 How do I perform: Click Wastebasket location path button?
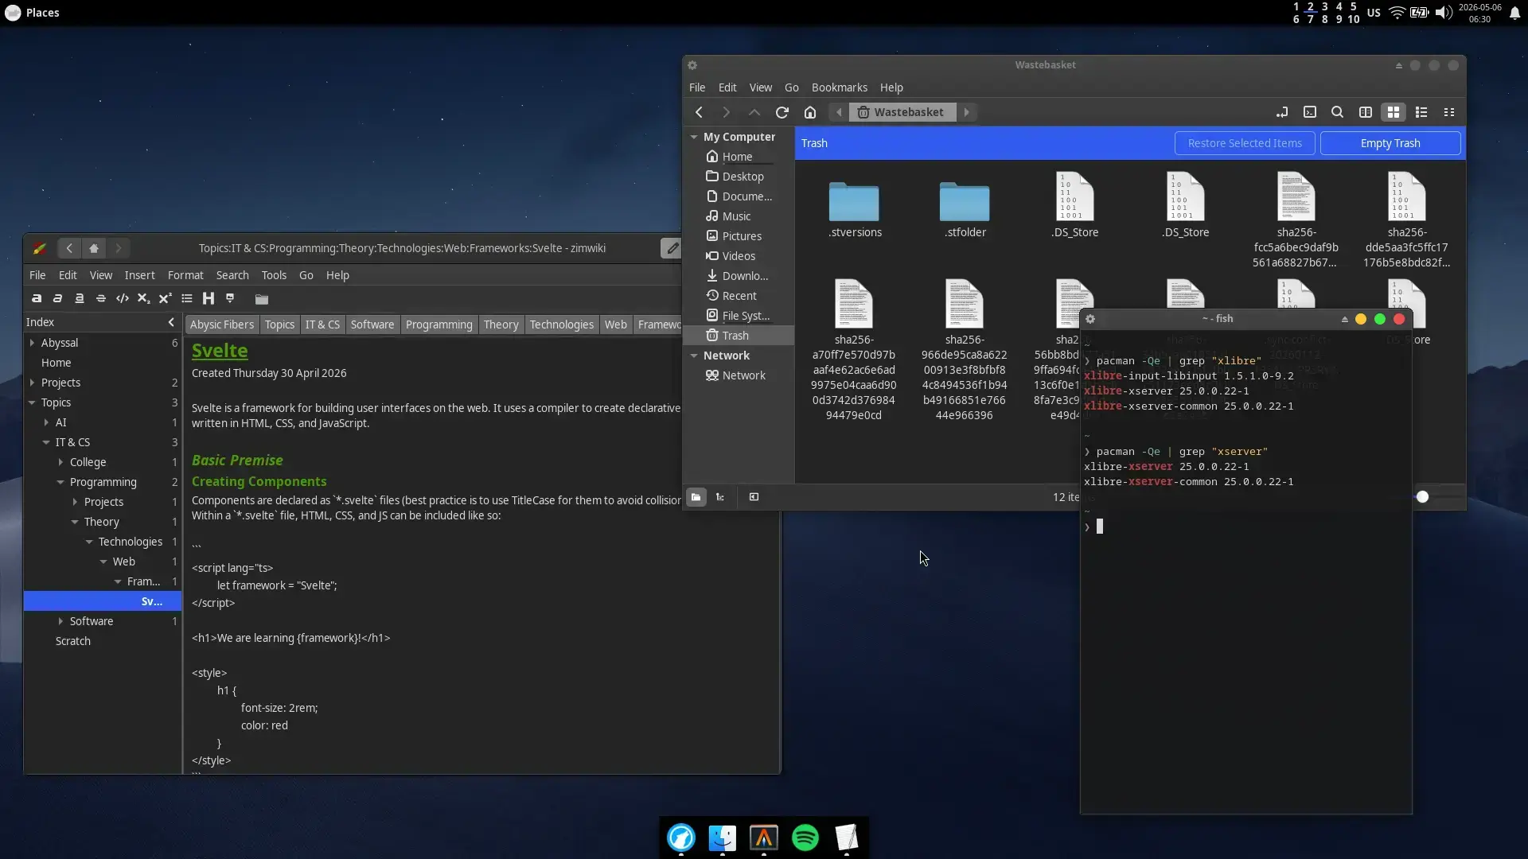click(x=902, y=112)
